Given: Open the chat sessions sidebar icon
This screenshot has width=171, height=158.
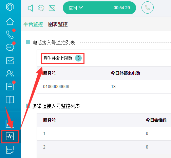Looking at the screenshot, I should (x=10, y=48).
